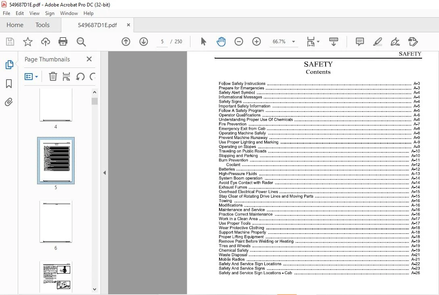The width and height of the screenshot is (439, 295).
Task: Select page 5 thumbnail
Action: [x=56, y=160]
